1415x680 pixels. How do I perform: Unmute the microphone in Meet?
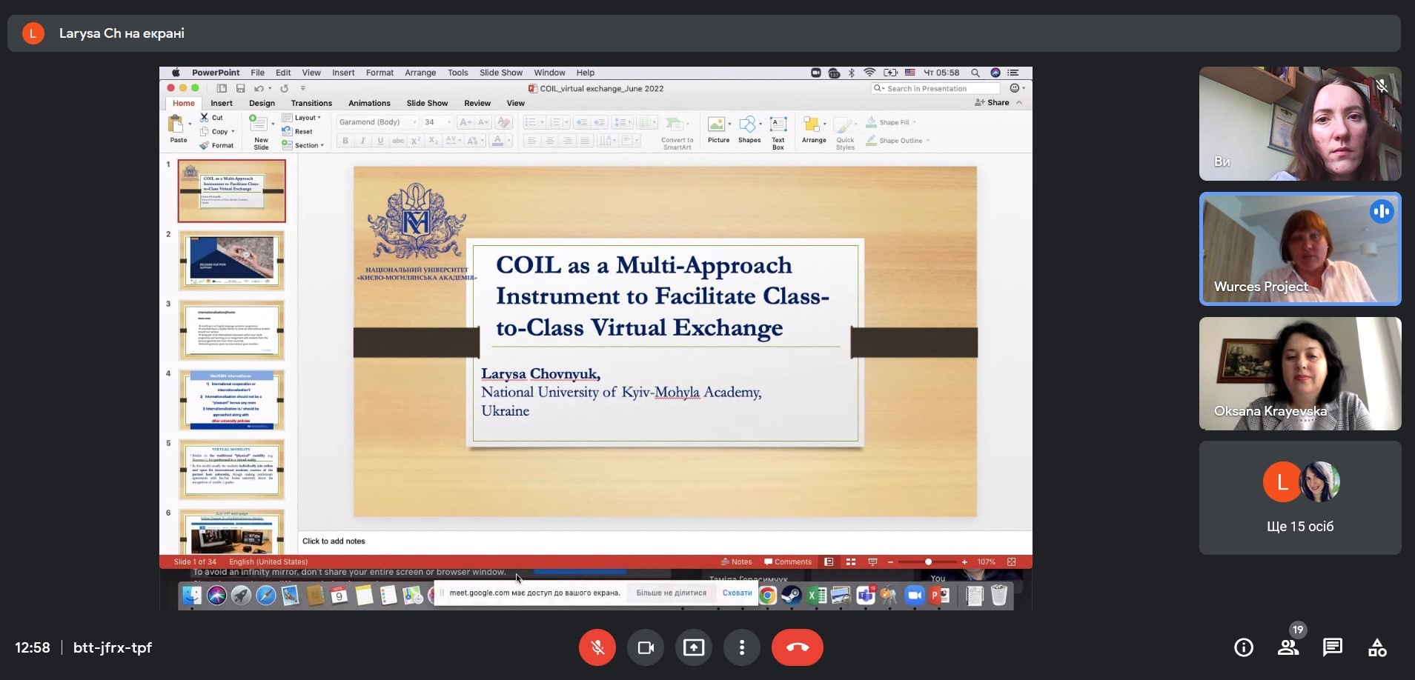(x=597, y=647)
